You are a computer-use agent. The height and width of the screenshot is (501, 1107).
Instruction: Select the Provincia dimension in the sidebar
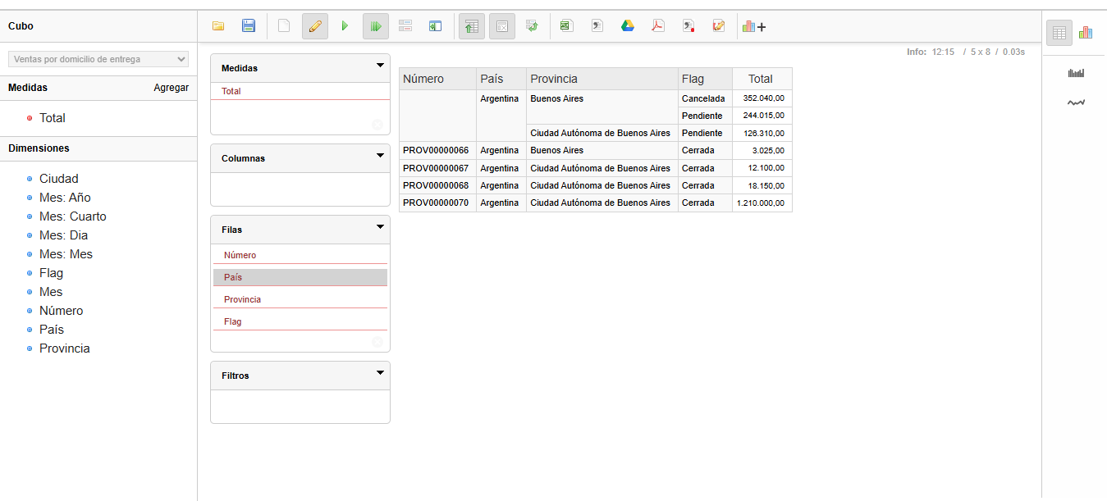(x=65, y=348)
